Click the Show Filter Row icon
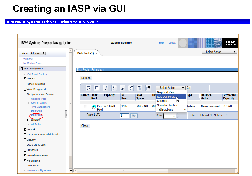This screenshot has height=176, width=252. click(x=105, y=88)
